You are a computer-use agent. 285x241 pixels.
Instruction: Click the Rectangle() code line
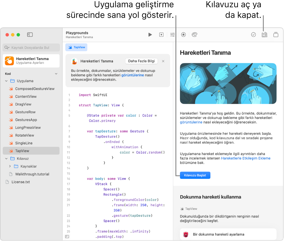tap(114, 194)
